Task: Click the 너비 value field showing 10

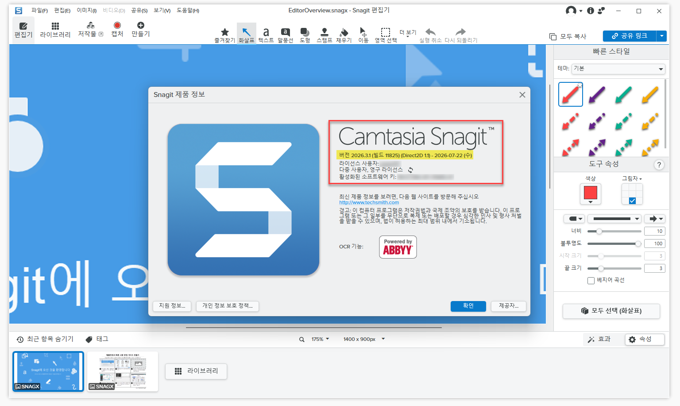Action: point(655,232)
